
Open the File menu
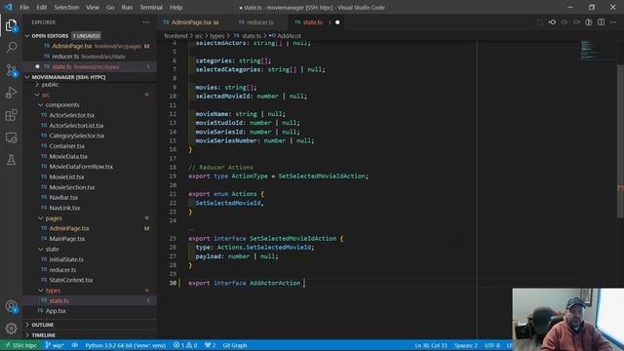click(x=24, y=7)
